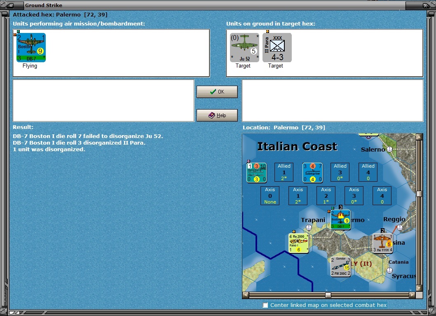Image resolution: width=436 pixels, height=316 pixels.
Task: Click the Salerno city label
Action: pos(373,150)
